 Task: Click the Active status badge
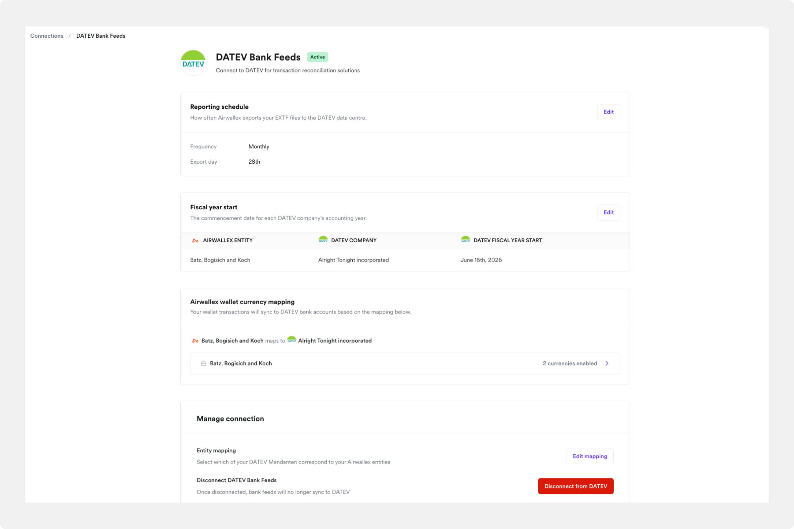tap(317, 57)
